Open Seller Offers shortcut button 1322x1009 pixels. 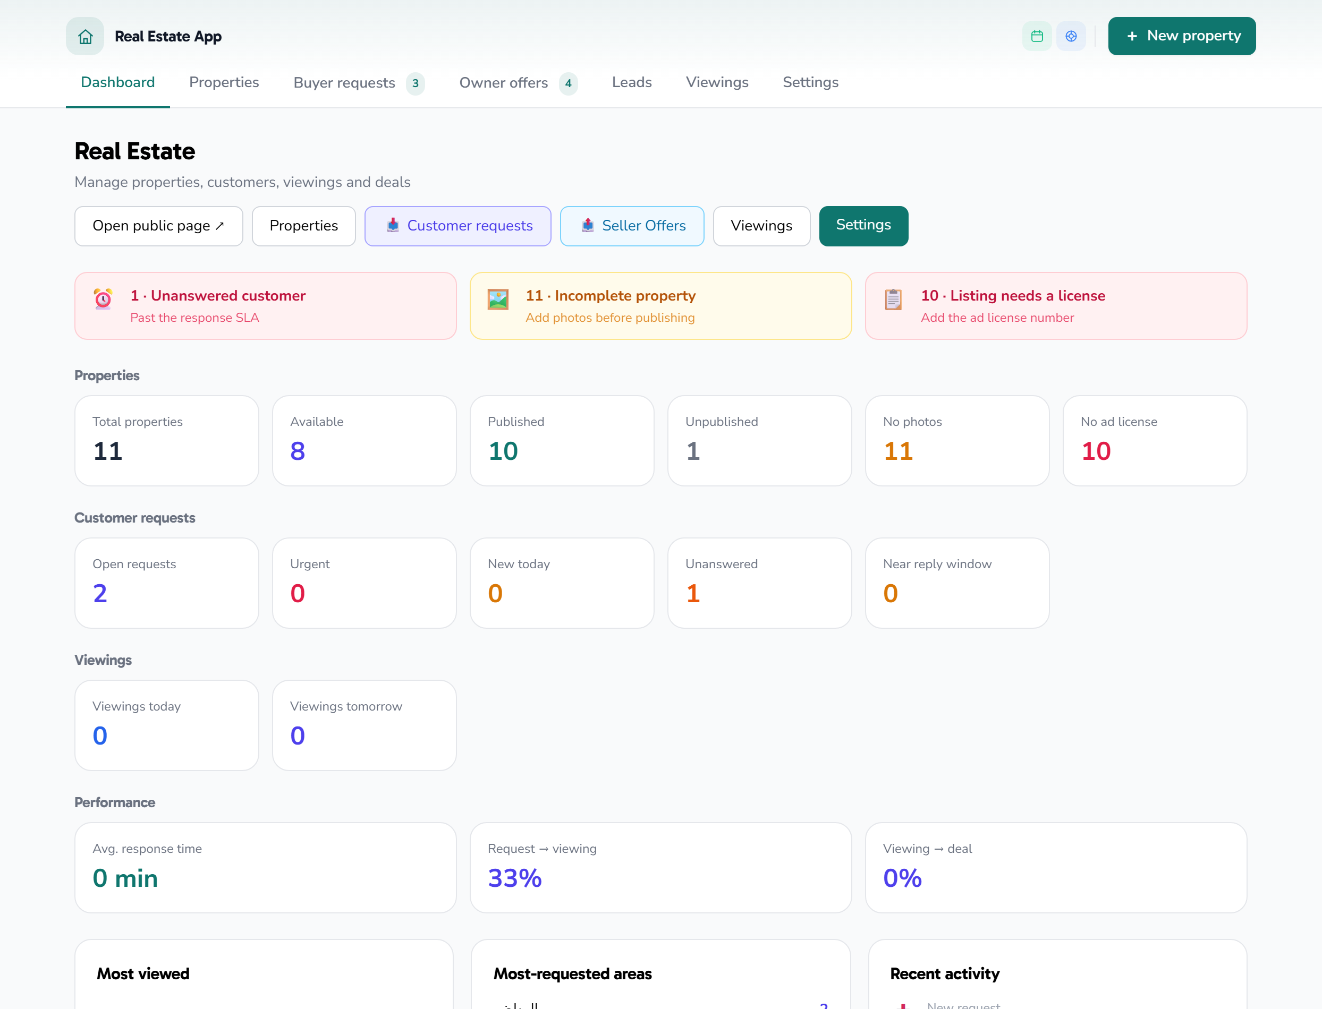click(632, 226)
